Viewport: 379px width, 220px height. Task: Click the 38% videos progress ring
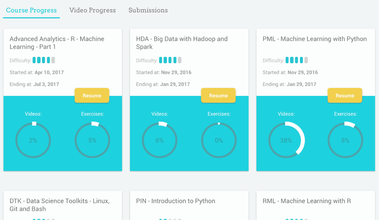pos(286,140)
